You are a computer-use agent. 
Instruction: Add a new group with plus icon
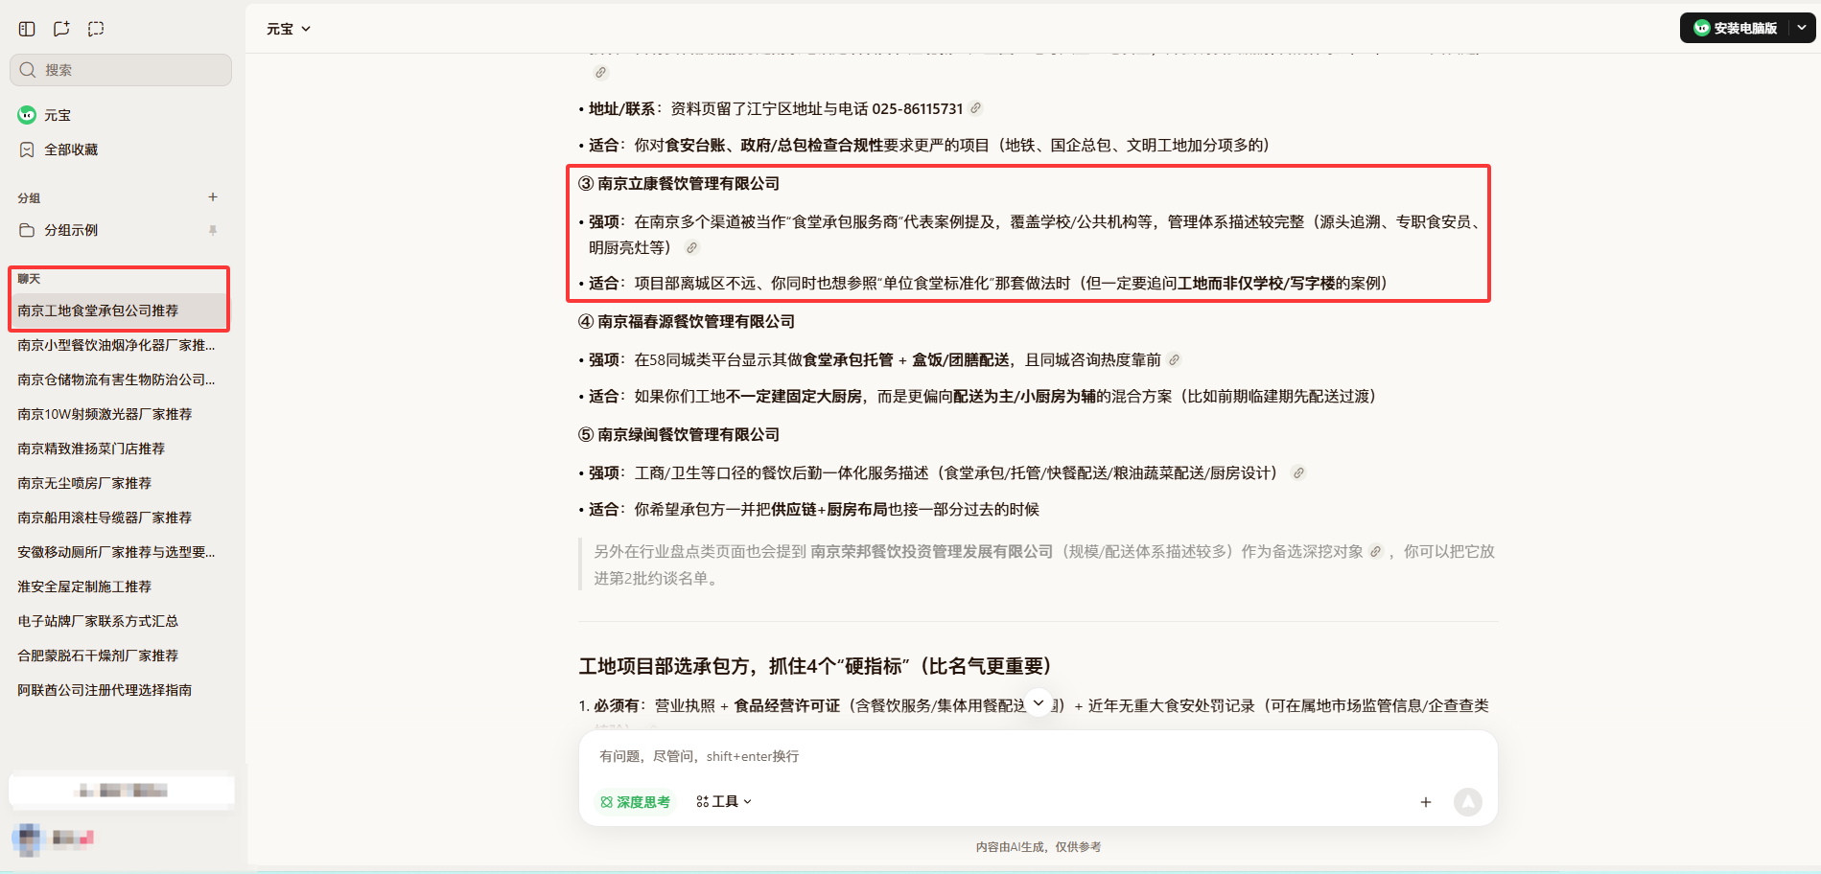click(213, 197)
